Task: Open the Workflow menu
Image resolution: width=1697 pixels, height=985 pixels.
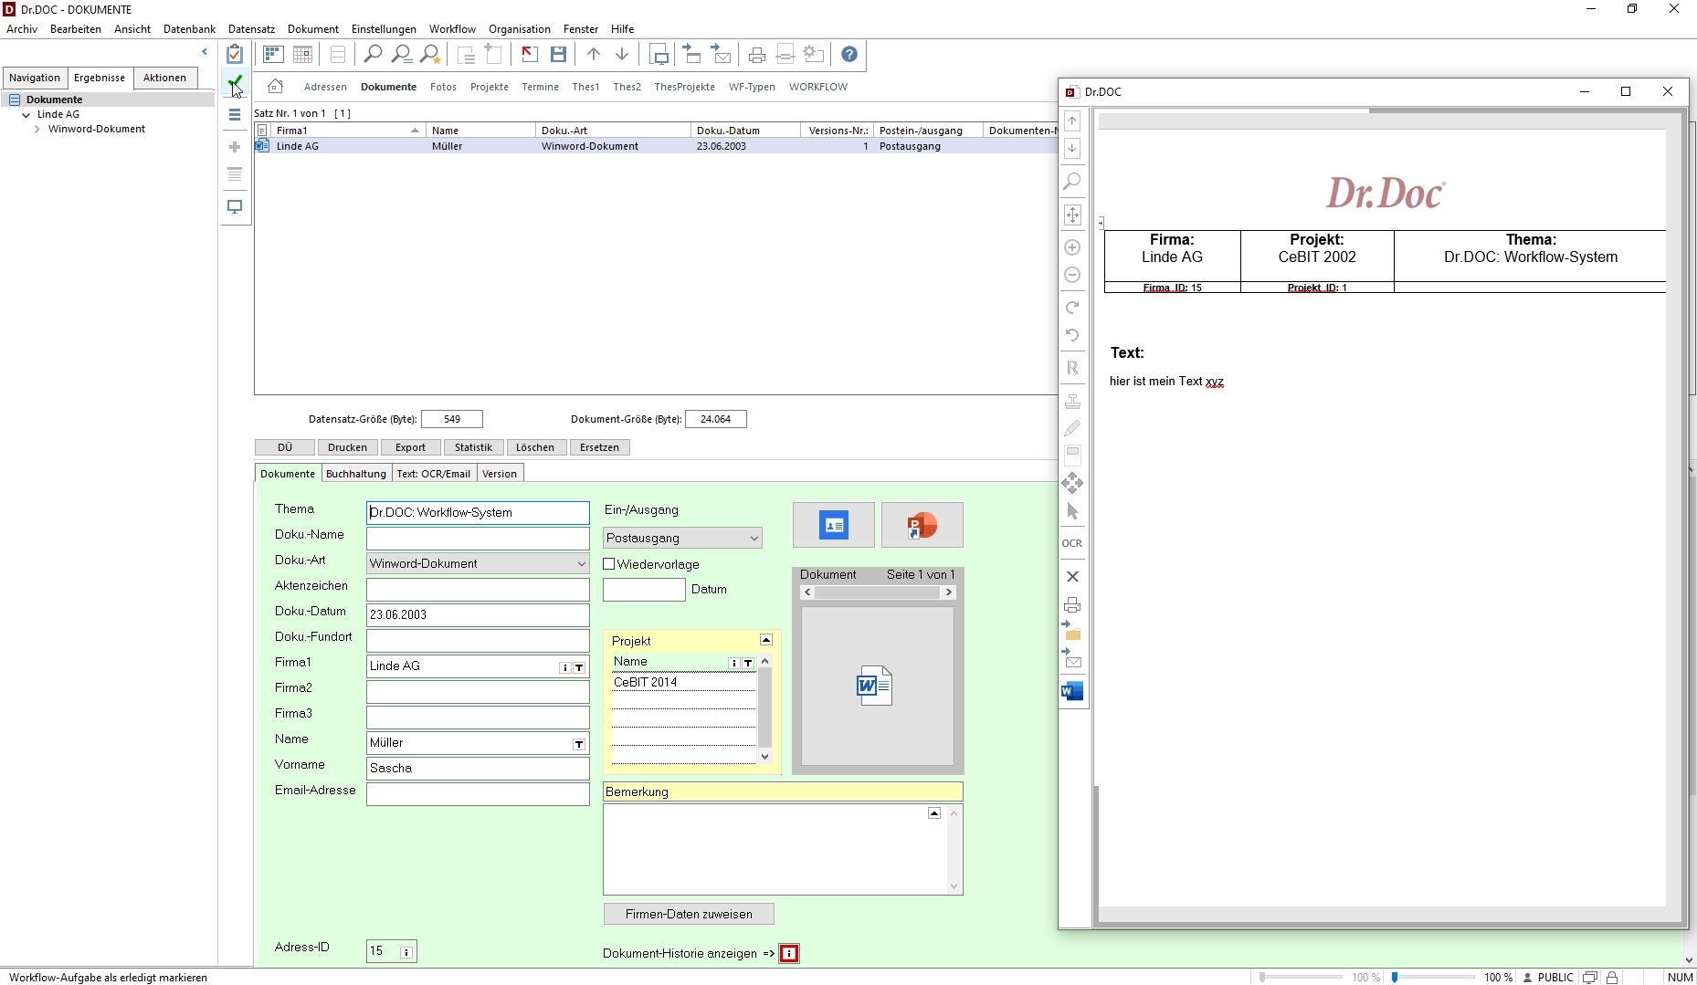Action: point(452,29)
